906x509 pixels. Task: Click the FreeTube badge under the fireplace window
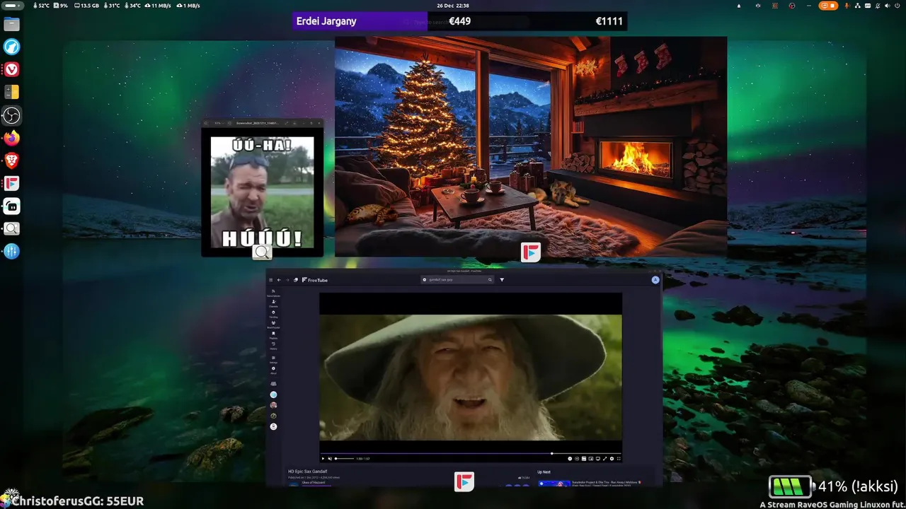coord(531,252)
